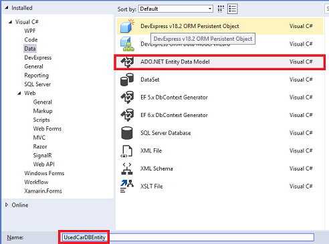Select the DataSet template icon
Image resolution: width=329 pixels, height=244 pixels.
coord(127,80)
